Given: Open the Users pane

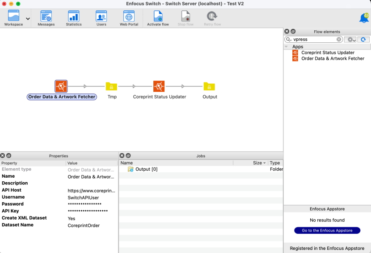Looking at the screenshot, I should coord(101,18).
